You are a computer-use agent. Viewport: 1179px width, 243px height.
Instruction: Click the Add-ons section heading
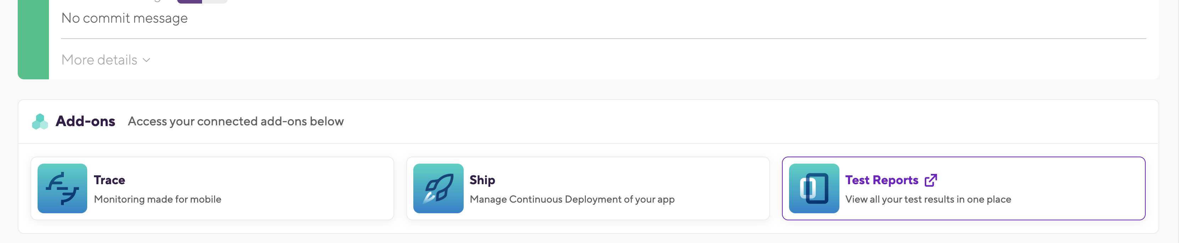click(x=85, y=121)
